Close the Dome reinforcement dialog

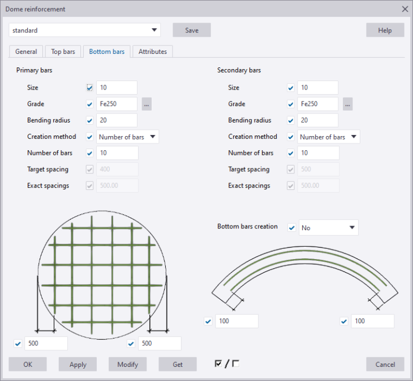tap(405, 9)
